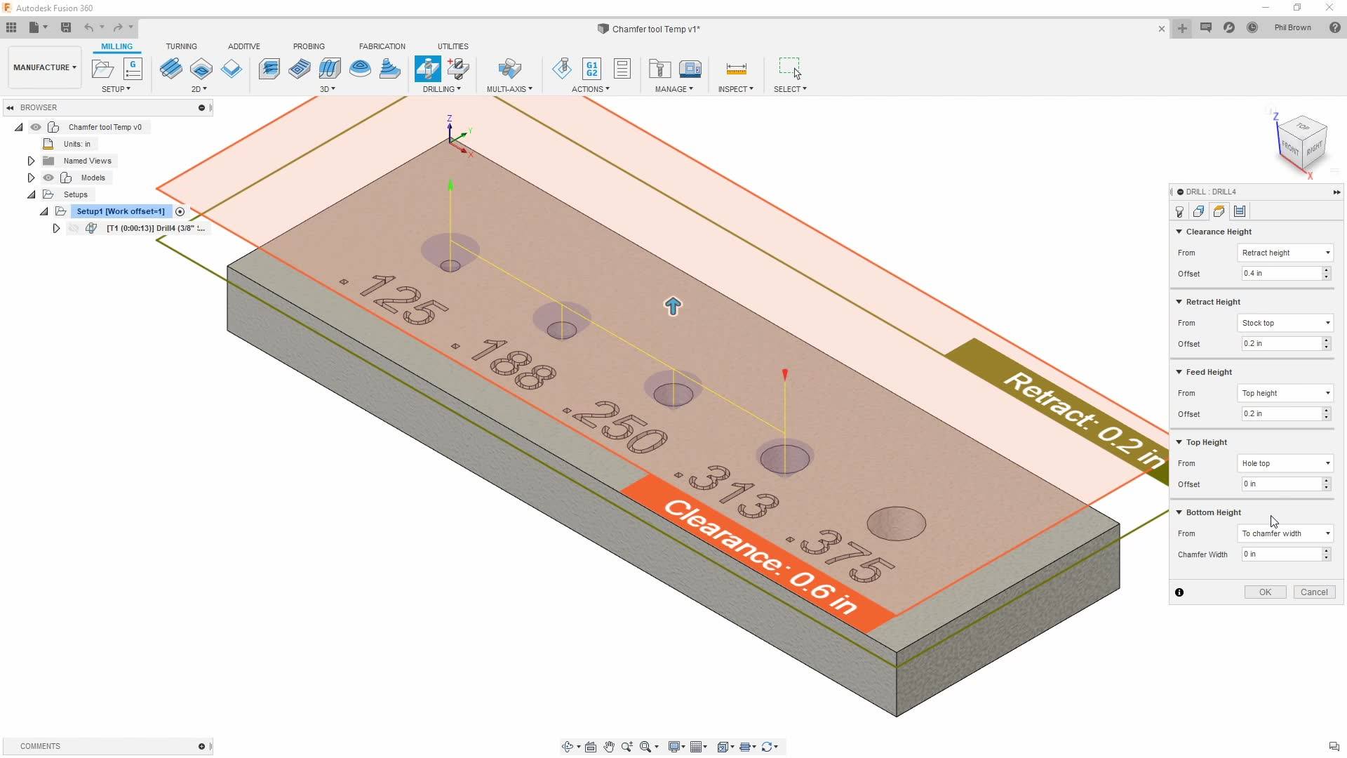The width and height of the screenshot is (1347, 758).
Task: Collapse the Clearance Height section
Action: click(x=1179, y=232)
